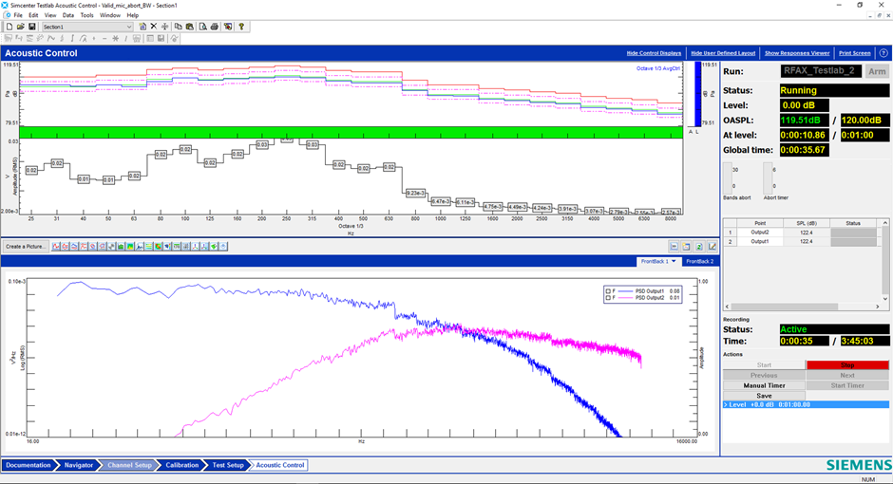Toggle the PSD Output1 legend checkbox

click(x=608, y=291)
